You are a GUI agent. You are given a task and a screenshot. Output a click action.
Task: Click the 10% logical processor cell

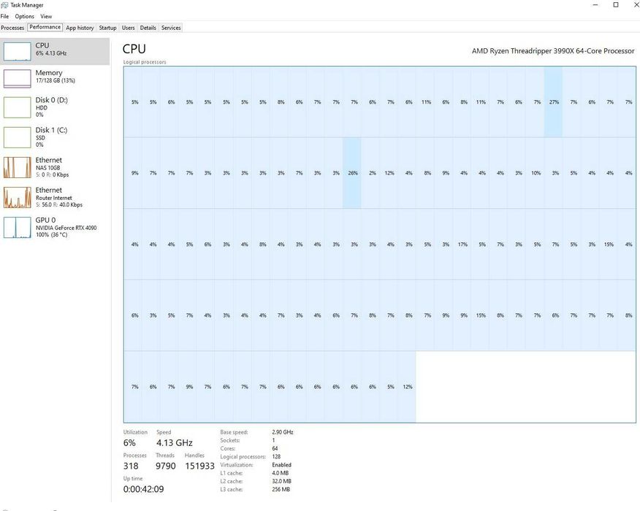pos(536,173)
